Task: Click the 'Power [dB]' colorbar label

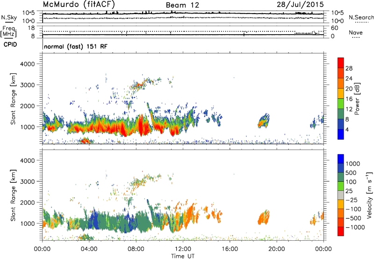Action: (357, 99)
